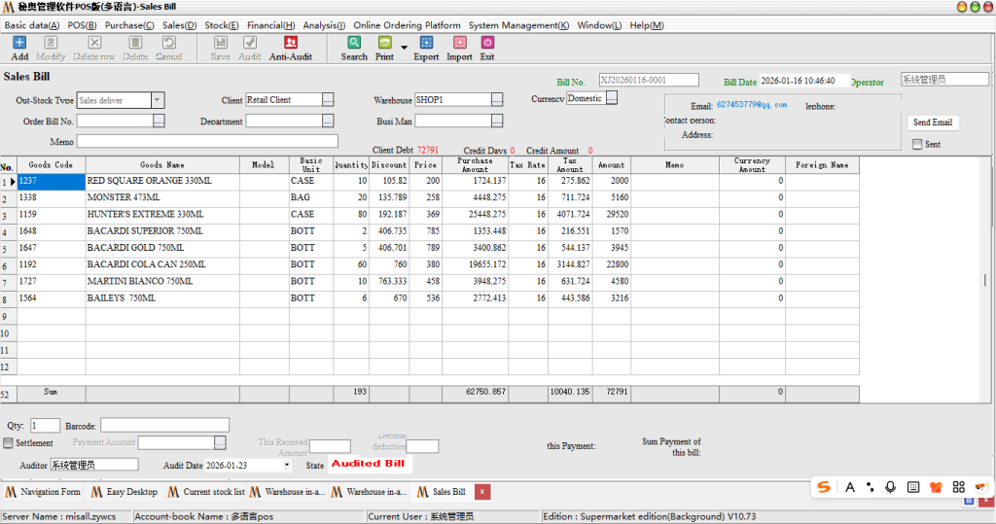The width and height of the screenshot is (996, 524).
Task: Tick the Settlement checkbox
Action: coord(9,443)
